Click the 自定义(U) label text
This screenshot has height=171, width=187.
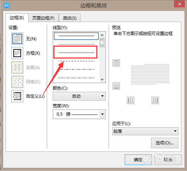35,96
